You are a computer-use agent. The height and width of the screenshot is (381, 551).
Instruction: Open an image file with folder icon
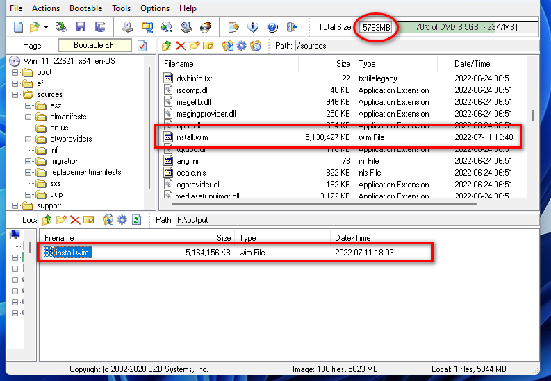point(34,27)
